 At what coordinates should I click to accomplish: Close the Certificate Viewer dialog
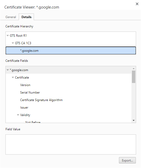click(137, 4)
